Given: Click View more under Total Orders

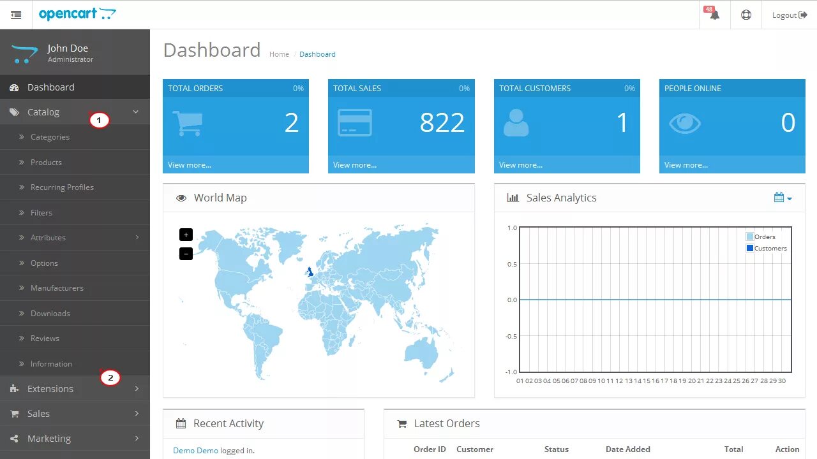Looking at the screenshot, I should pos(190,164).
